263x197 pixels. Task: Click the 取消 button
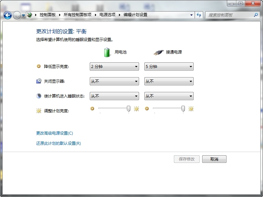point(214,159)
